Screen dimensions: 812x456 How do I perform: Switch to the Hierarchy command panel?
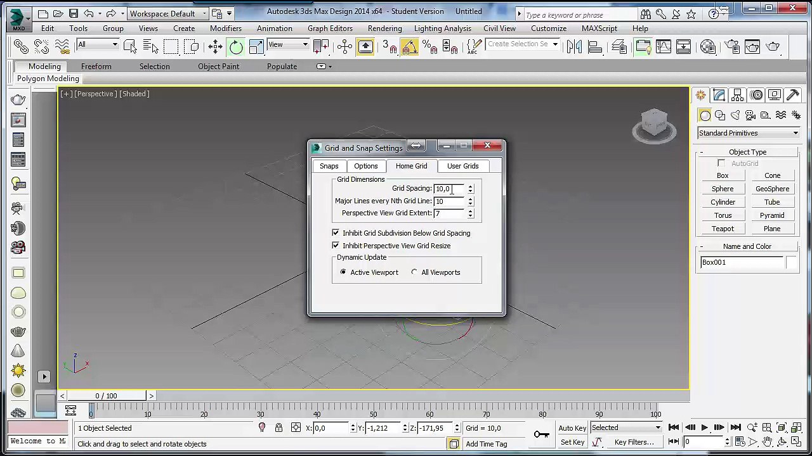[x=737, y=95]
